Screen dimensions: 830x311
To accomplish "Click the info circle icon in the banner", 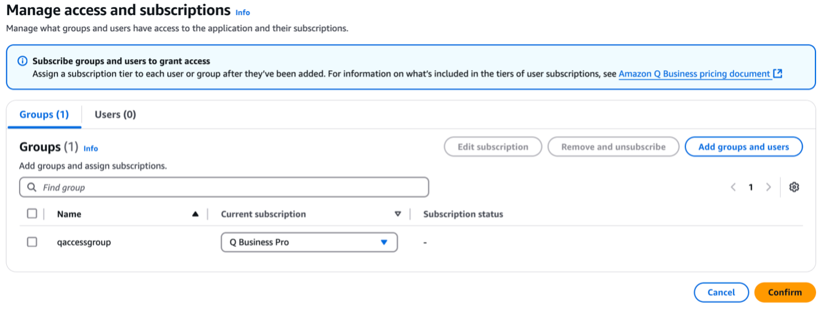I will click(x=22, y=61).
